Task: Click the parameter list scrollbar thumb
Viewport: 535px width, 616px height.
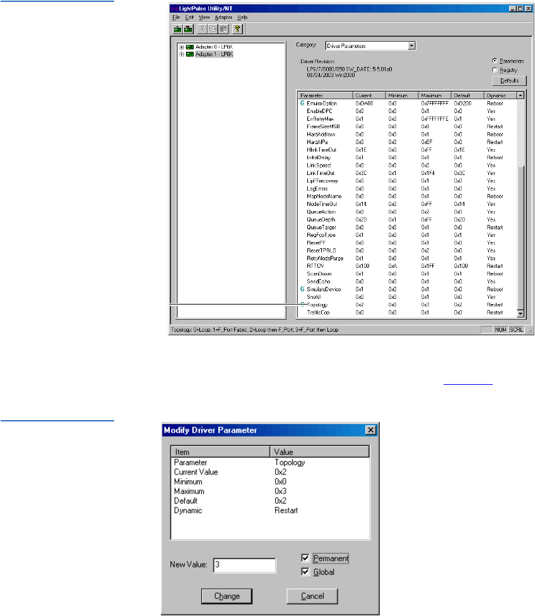Action: click(520, 238)
